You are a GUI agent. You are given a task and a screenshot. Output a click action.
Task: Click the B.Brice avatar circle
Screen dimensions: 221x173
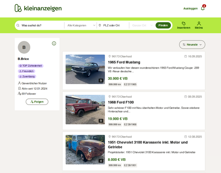click(24, 47)
